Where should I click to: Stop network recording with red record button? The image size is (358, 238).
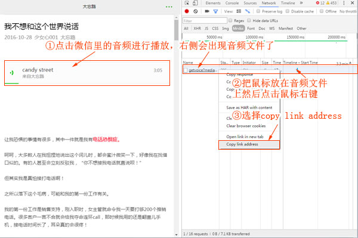coord(187,11)
